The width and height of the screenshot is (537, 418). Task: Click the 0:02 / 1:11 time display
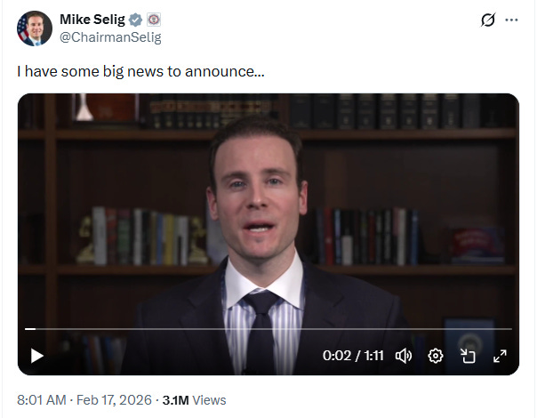353,356
